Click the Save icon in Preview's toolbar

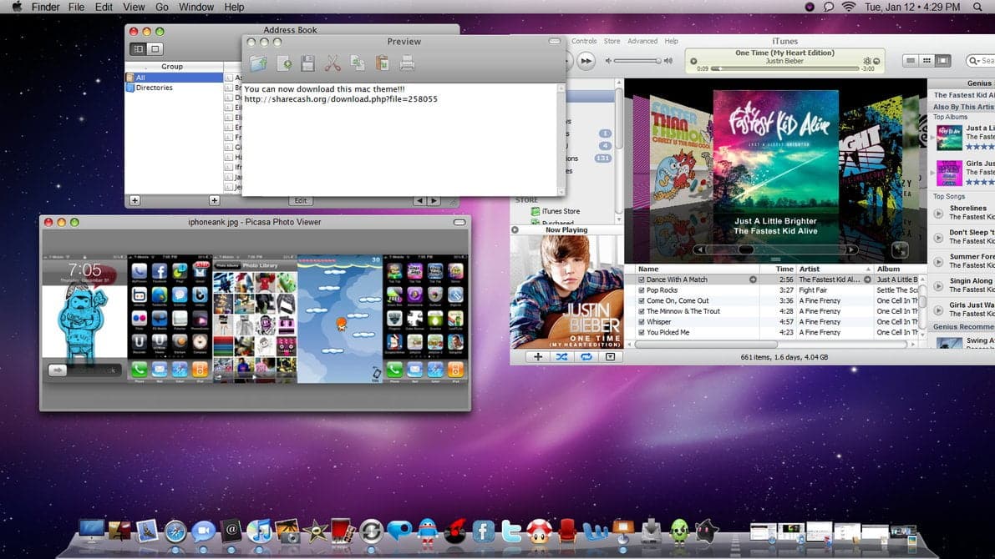tap(307, 63)
